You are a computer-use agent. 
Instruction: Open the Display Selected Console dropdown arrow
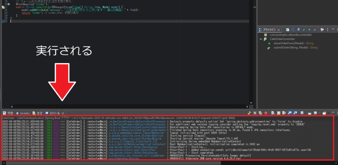pyautogui.click(x=319, y=113)
